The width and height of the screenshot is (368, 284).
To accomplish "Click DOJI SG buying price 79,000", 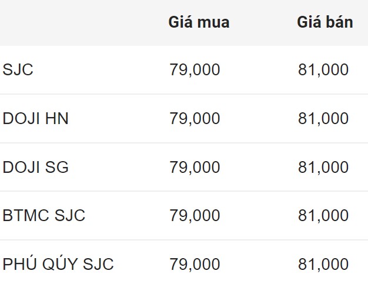I will 195,168.
